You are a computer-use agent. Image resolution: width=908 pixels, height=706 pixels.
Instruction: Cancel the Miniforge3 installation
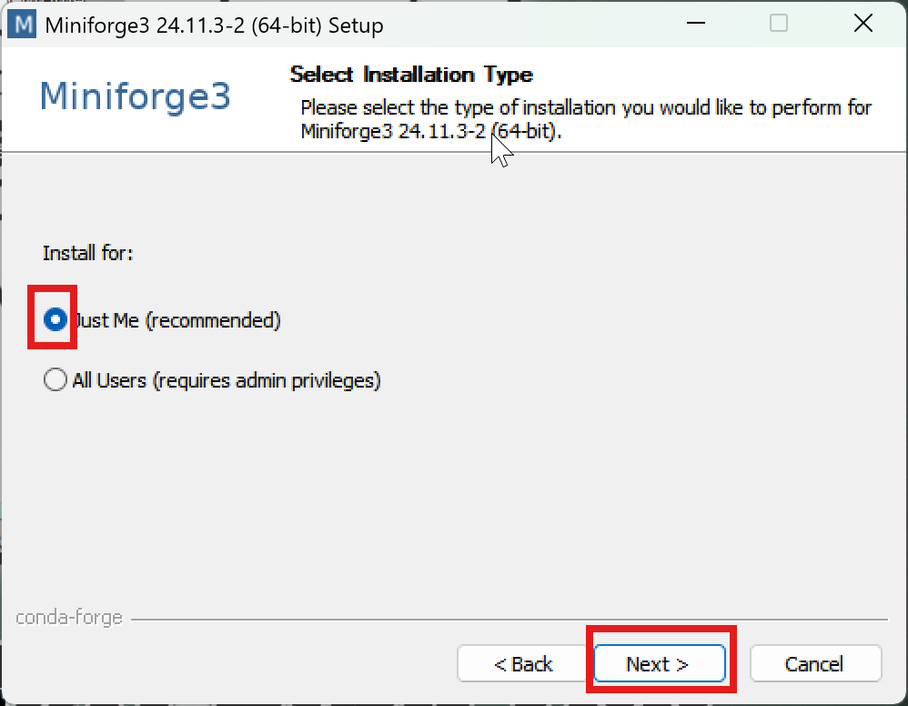coord(814,664)
